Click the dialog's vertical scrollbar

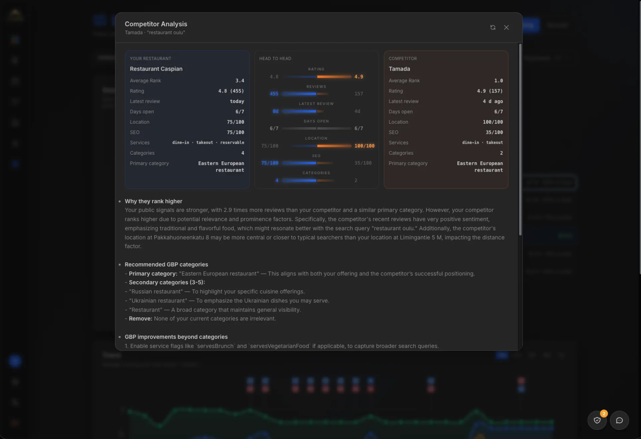click(520, 139)
